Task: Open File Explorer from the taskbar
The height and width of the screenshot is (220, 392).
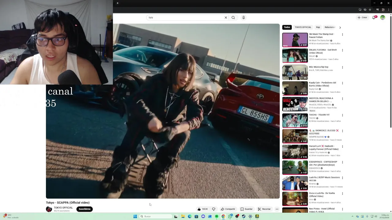Action: pos(183,216)
